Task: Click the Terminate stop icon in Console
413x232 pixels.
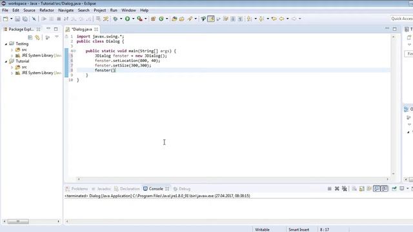Action: pos(330,189)
